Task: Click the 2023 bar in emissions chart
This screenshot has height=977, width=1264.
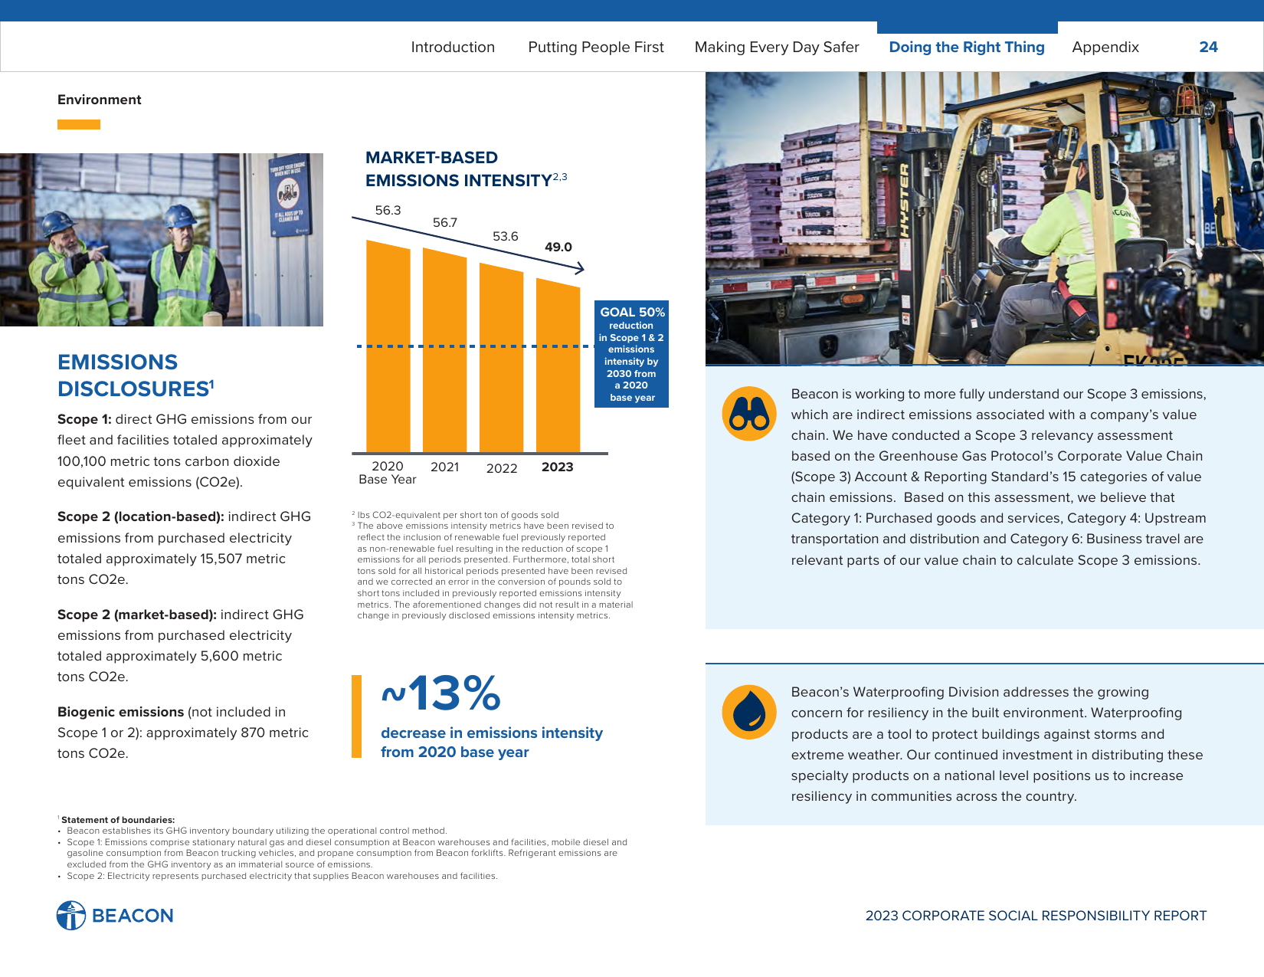Action: (x=558, y=365)
